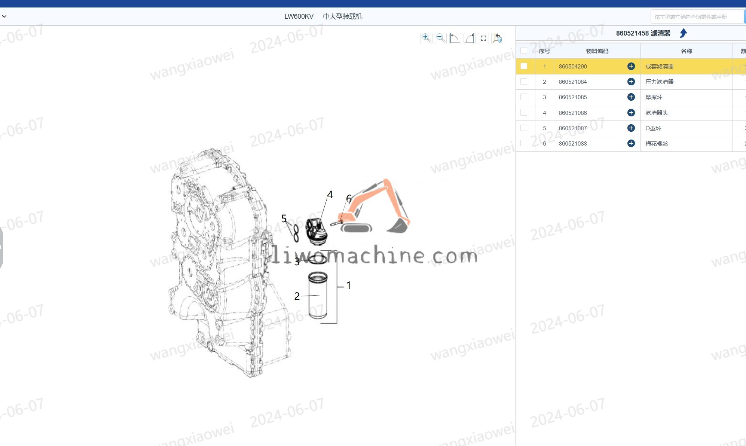Rotate diagram counterclockwise
The height and width of the screenshot is (446, 746).
455,38
